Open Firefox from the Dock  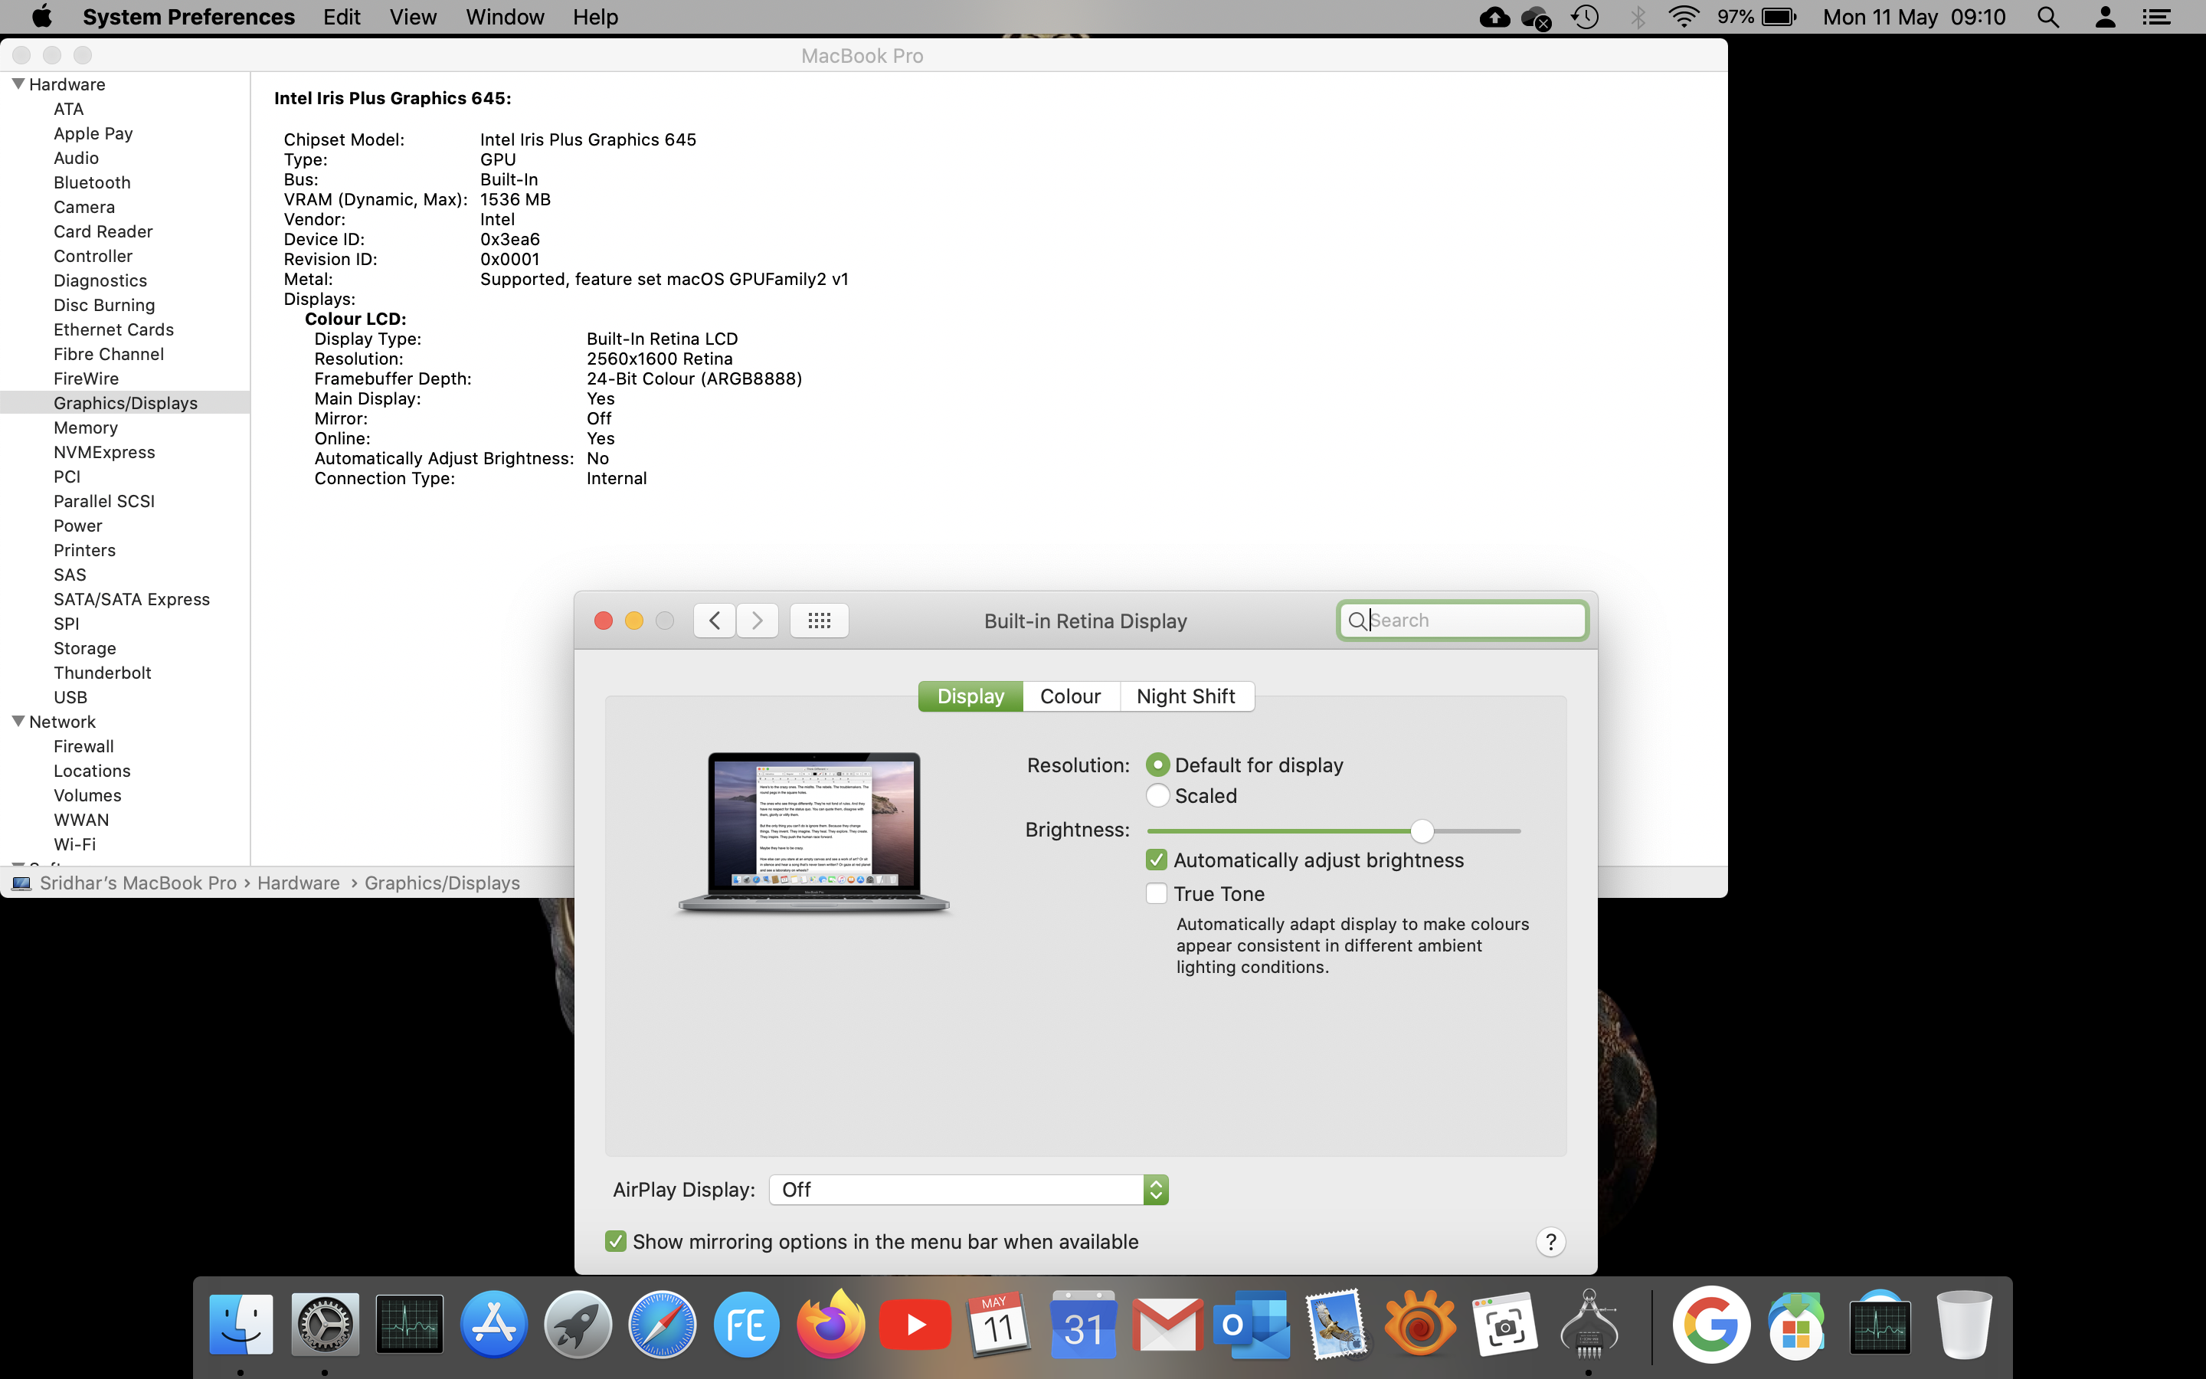(x=830, y=1325)
